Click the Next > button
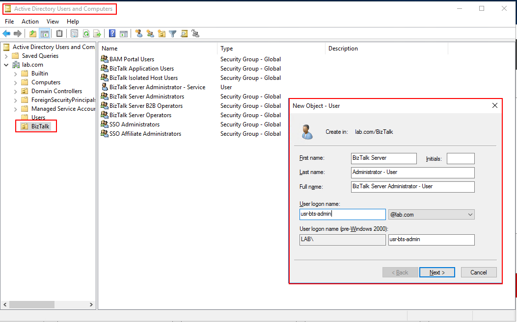 [437, 272]
